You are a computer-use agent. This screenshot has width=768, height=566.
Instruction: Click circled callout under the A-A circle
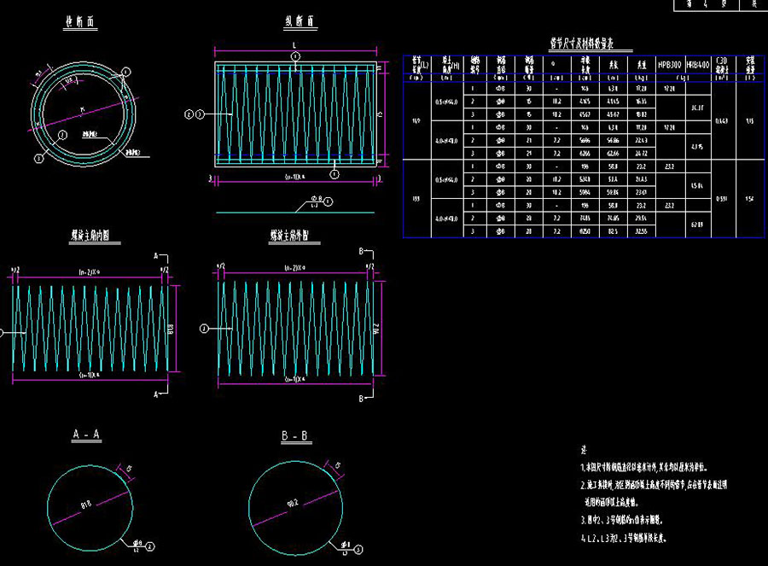(x=148, y=544)
